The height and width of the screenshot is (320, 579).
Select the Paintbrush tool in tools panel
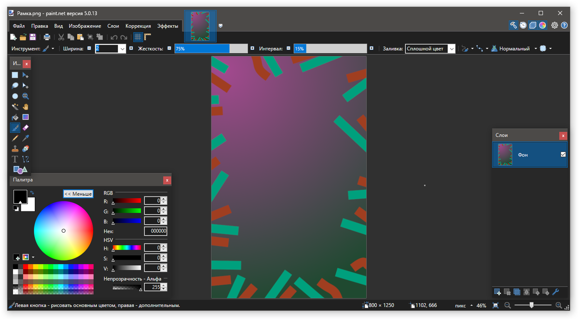[15, 127]
